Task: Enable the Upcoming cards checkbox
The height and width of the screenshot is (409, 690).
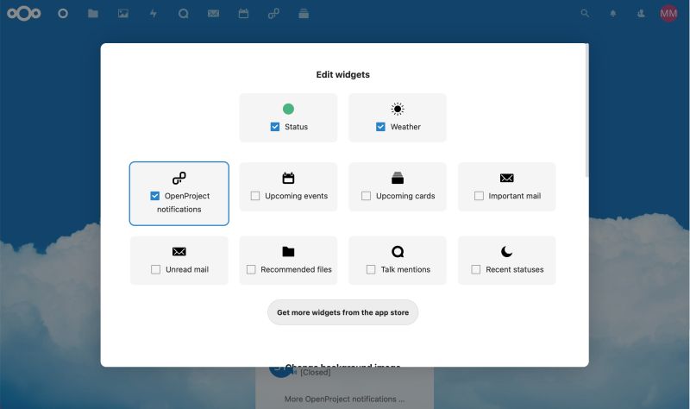Action: coord(366,196)
